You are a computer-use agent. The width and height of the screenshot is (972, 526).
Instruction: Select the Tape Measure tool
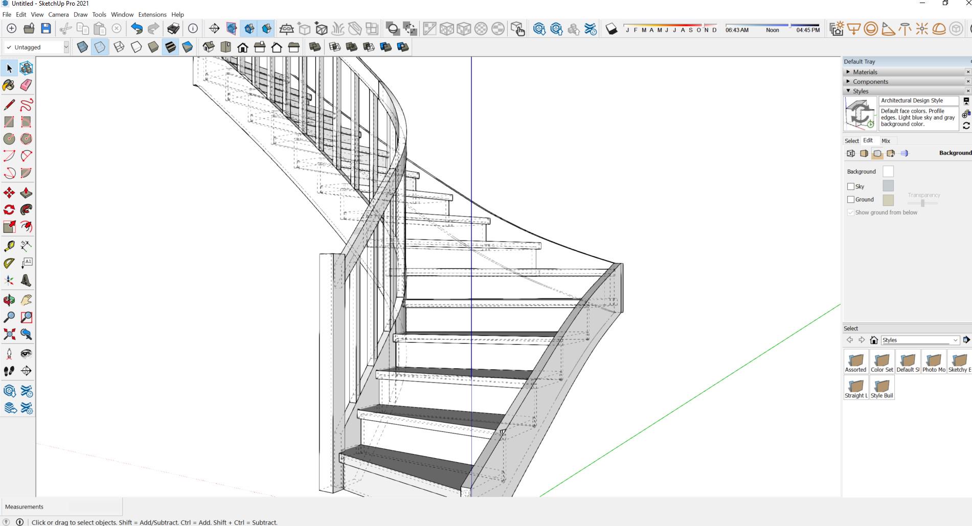(9, 246)
